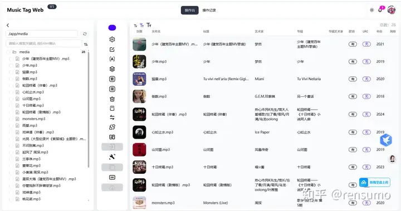Viewport: 401px width, 211px height.
Task: Click the artist cell 'Ice Paper'
Action: (262, 133)
